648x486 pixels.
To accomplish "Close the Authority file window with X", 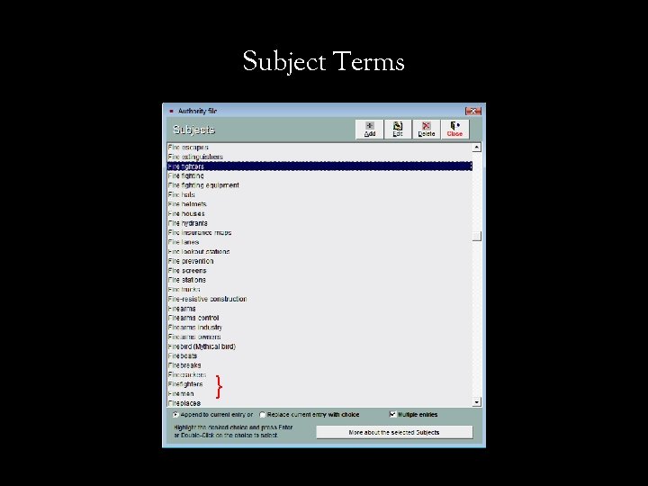I will pos(473,111).
